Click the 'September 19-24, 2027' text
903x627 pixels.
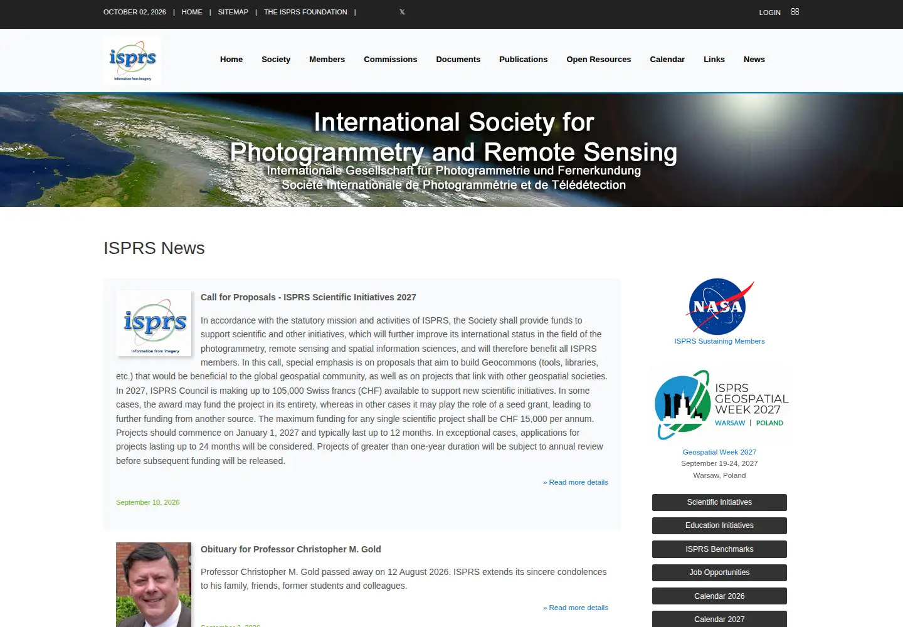click(720, 463)
